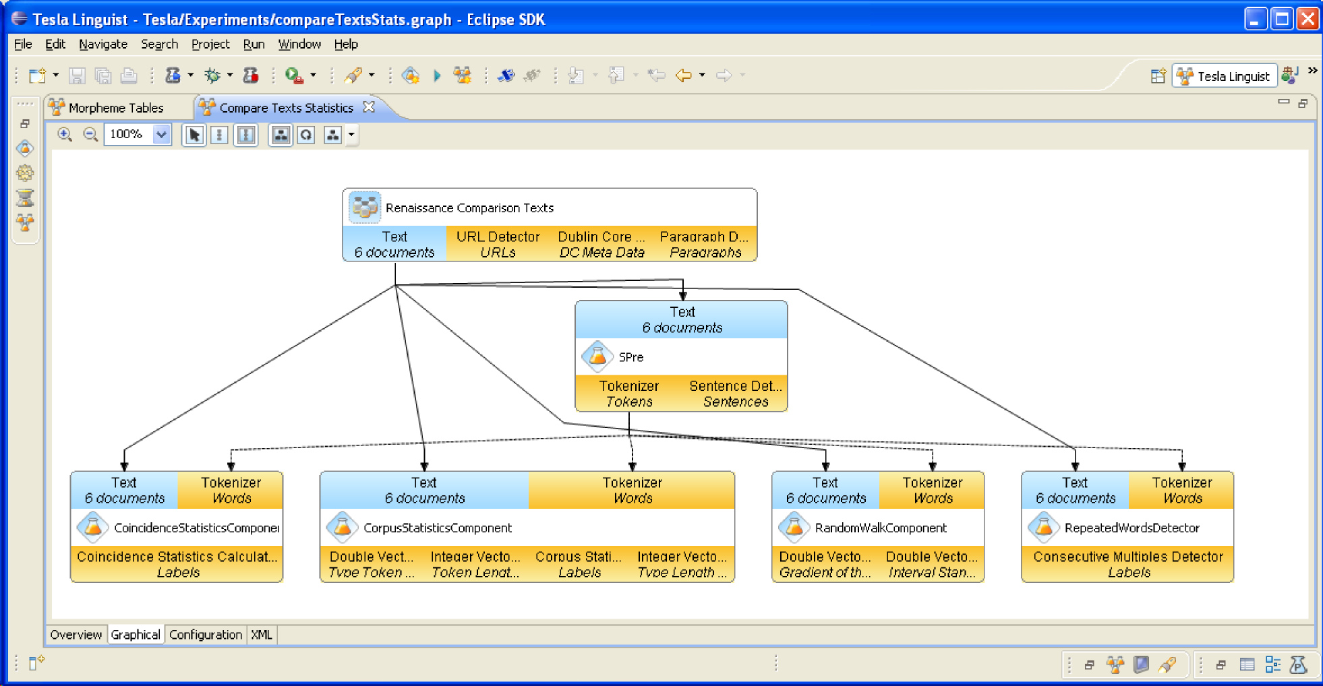This screenshot has height=686, width=1323.
Task: Close the Compare Texts Statistics tab
Action: [x=369, y=107]
